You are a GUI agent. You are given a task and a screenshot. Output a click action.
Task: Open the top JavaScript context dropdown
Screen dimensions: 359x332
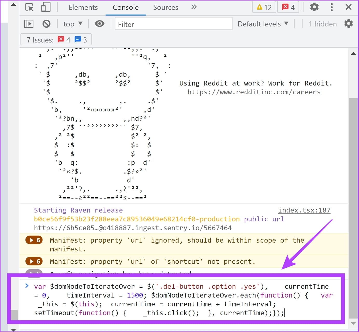[x=73, y=24]
